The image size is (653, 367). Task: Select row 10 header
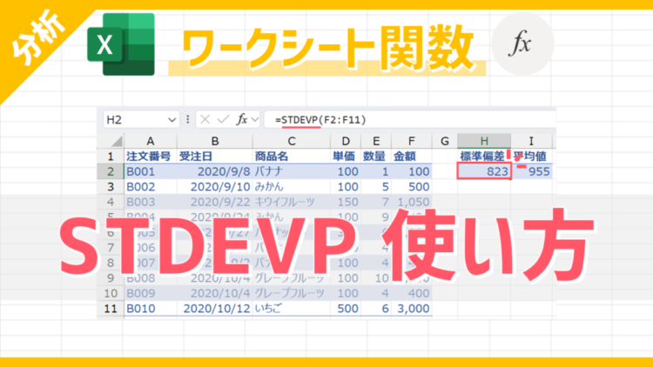point(111,293)
